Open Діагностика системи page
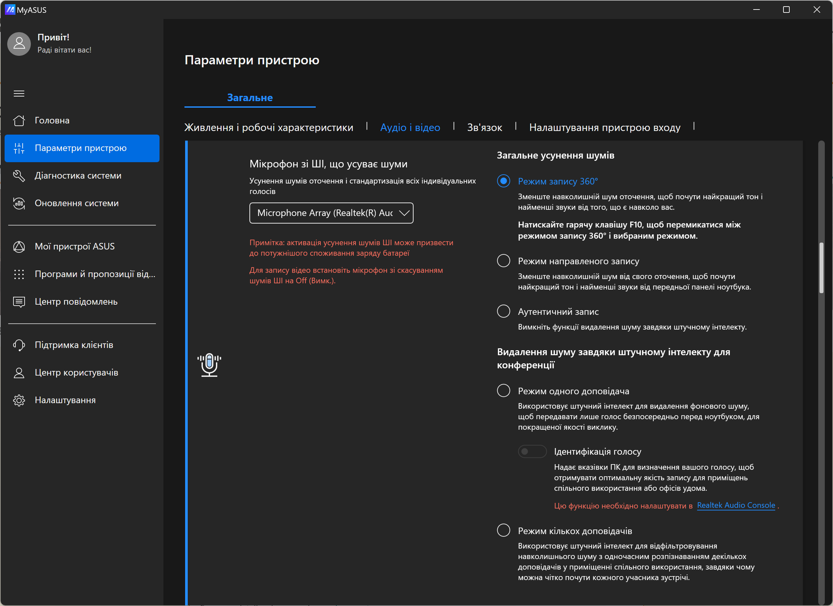Screen dimensions: 833x606 coord(82,176)
